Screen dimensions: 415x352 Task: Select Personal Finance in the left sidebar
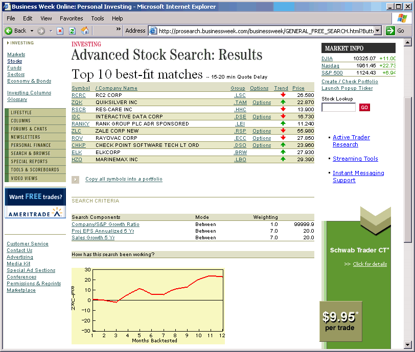[x=31, y=145]
